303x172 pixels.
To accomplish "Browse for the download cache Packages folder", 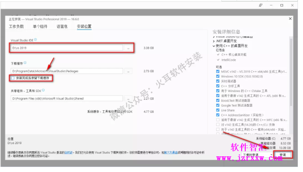I will point(128,71).
